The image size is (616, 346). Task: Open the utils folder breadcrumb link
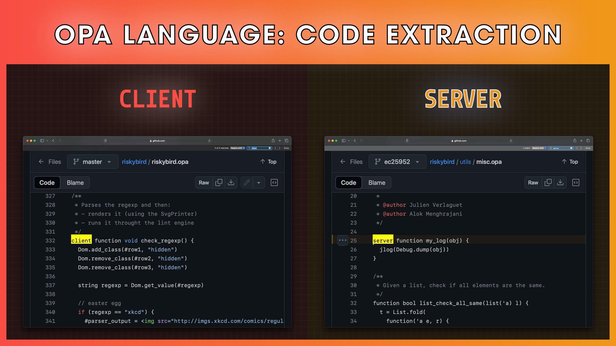click(465, 162)
